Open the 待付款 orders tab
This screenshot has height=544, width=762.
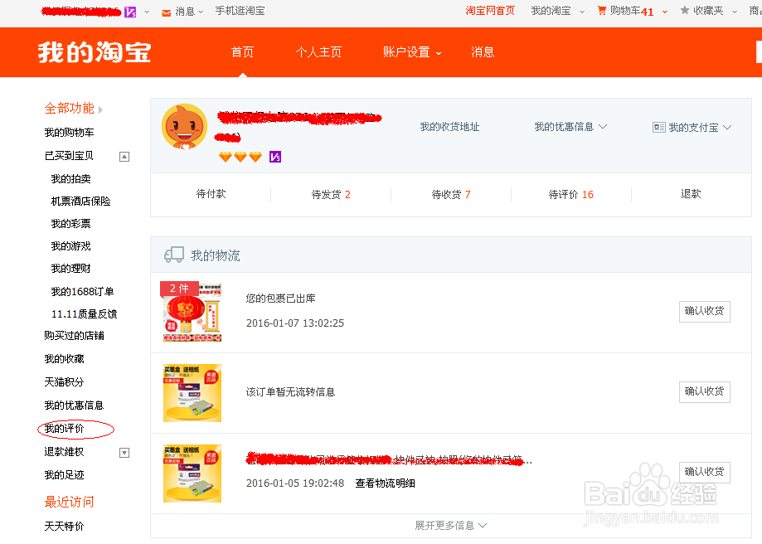click(211, 194)
